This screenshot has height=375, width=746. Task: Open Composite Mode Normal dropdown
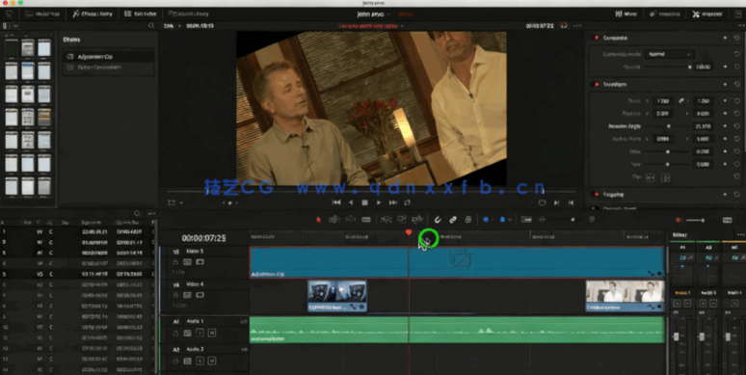[x=669, y=54]
